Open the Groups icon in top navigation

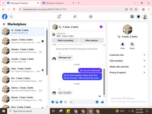point(91,16)
